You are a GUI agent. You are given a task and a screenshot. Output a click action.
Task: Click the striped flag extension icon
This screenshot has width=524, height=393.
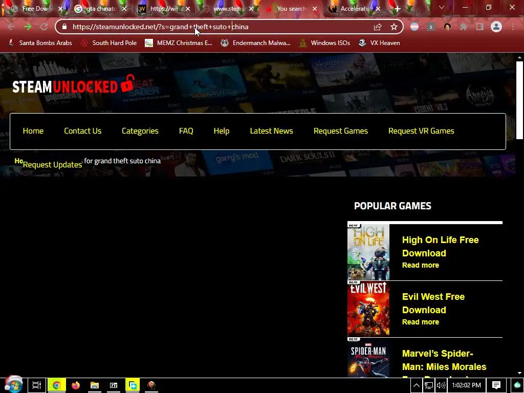[414, 27]
